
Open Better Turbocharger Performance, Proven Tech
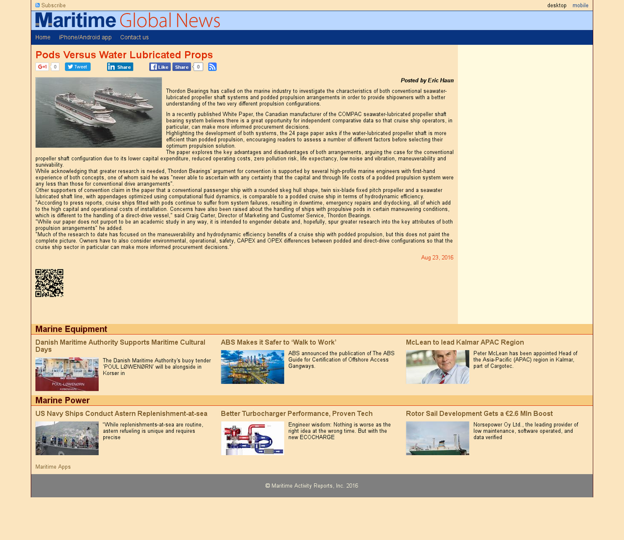pos(297,413)
